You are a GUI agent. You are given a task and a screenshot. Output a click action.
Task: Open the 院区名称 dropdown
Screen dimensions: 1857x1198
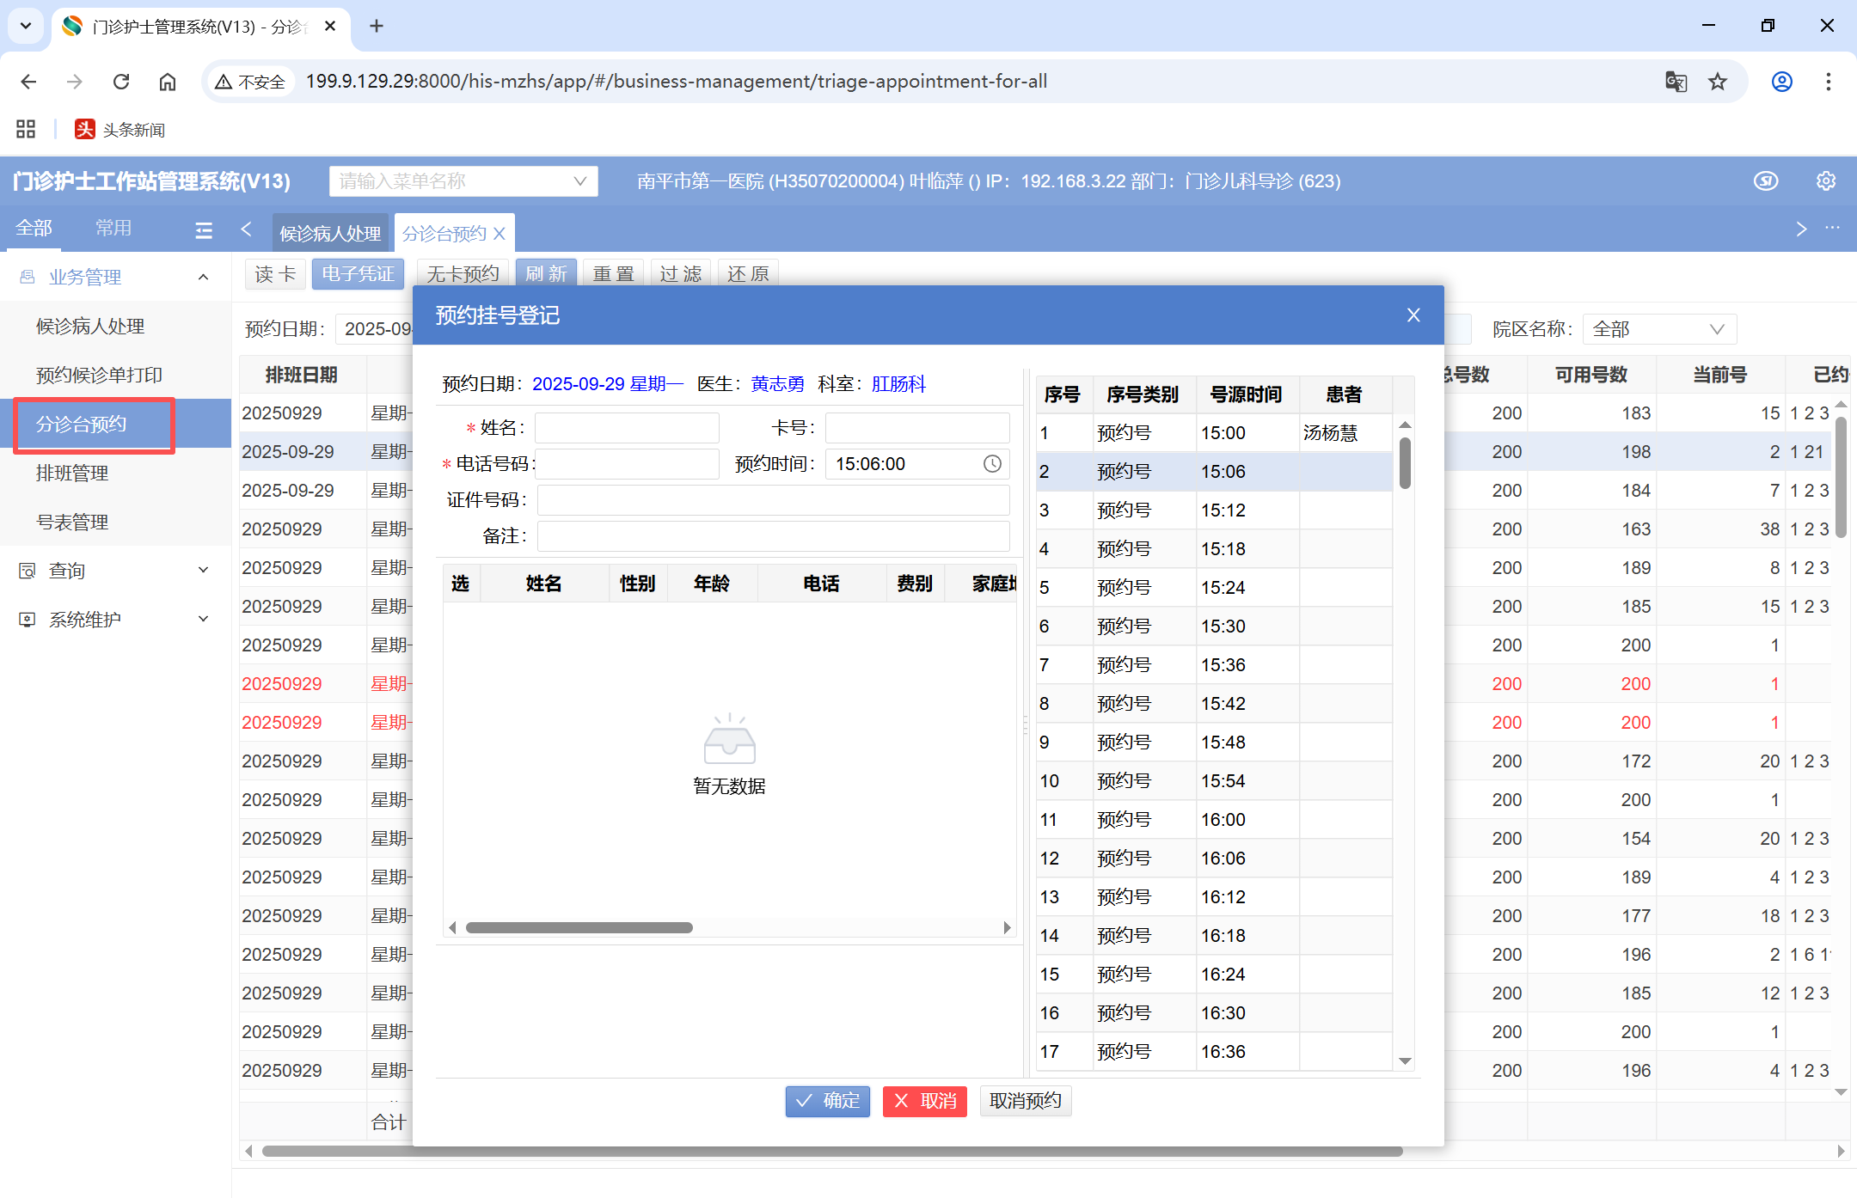coord(1658,329)
